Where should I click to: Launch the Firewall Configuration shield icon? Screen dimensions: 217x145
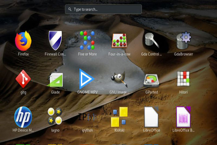point(55,41)
